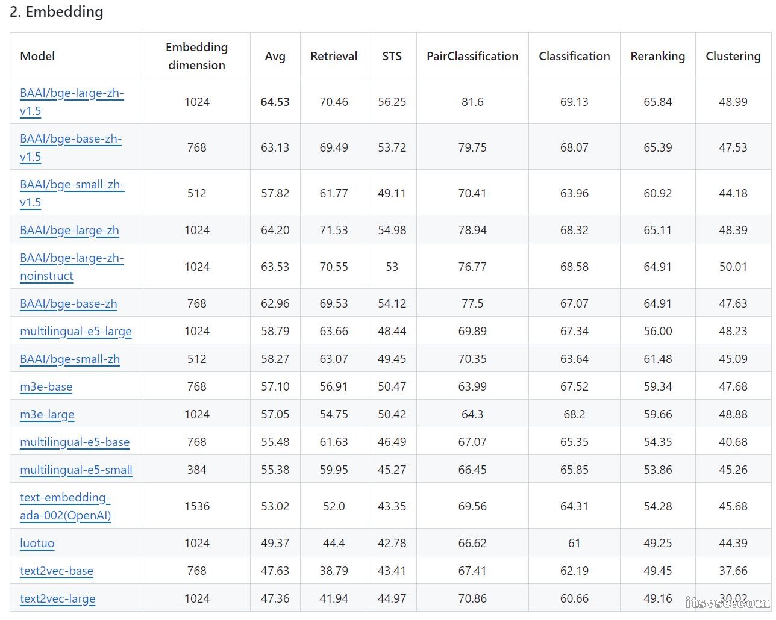Follow the BAAI/bge-small-zh link
The width and height of the screenshot is (776, 620).
click(x=70, y=359)
